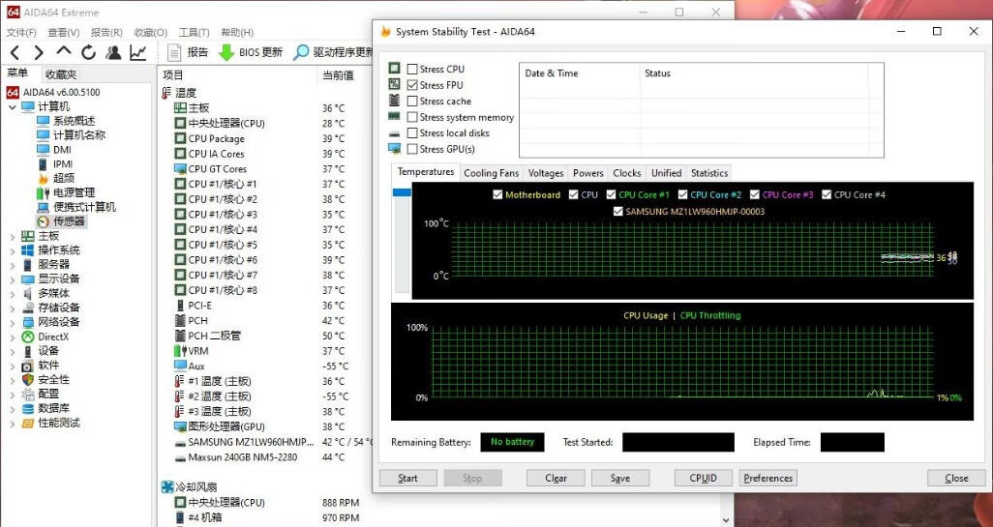Click BIOS 更新 green arrow button
The width and height of the screenshot is (993, 527).
251,52
